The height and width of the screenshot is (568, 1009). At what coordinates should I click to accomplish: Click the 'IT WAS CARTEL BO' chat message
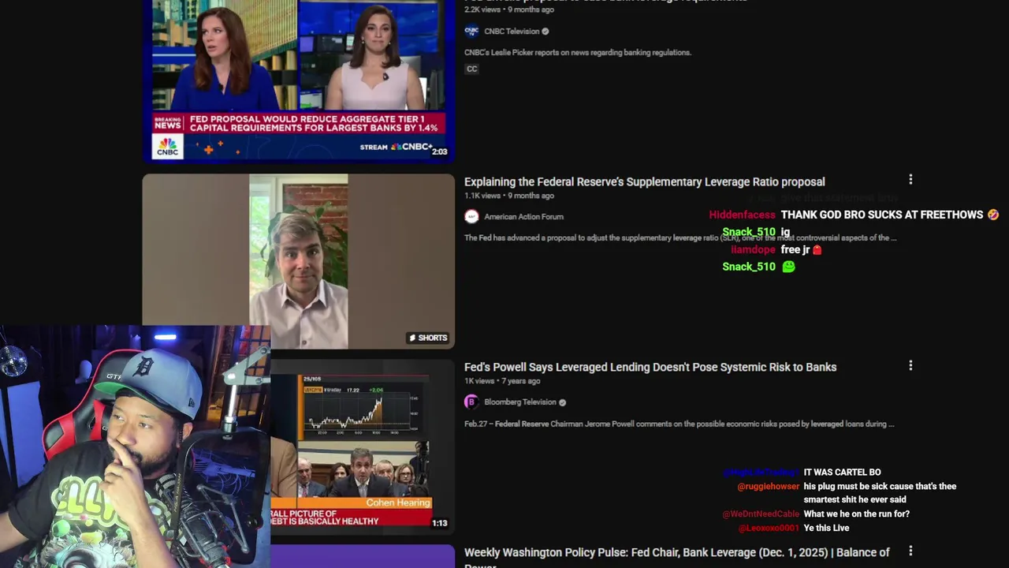pyautogui.click(x=842, y=473)
